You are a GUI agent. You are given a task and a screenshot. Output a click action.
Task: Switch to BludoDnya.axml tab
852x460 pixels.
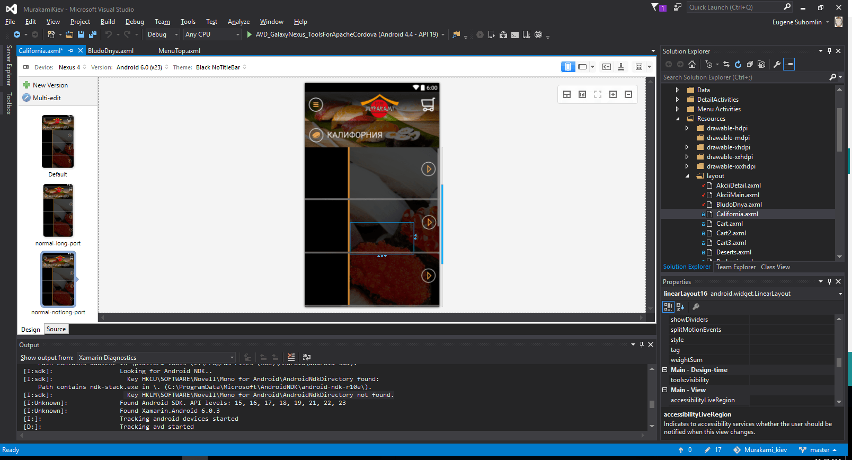[x=111, y=51]
